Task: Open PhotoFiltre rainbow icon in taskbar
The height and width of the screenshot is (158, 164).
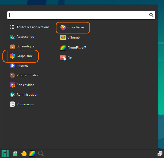Action: tap(32, 154)
